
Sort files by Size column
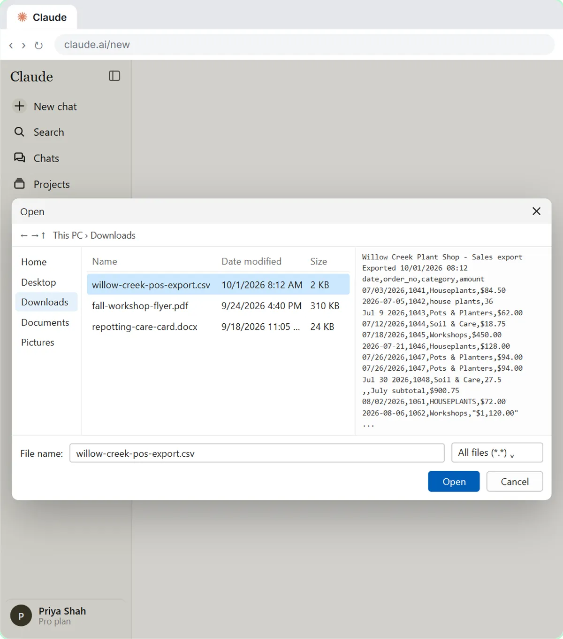[319, 261]
